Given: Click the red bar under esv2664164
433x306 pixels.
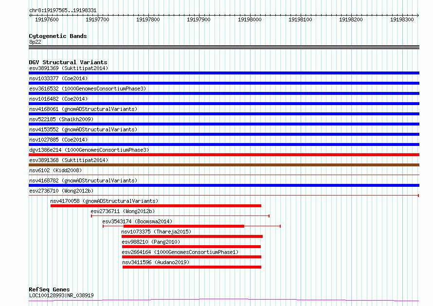Looking at the screenshot, I should click(x=192, y=257).
